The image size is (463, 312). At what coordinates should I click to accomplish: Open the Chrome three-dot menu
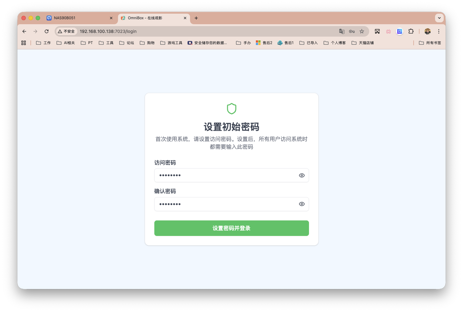pos(439,31)
